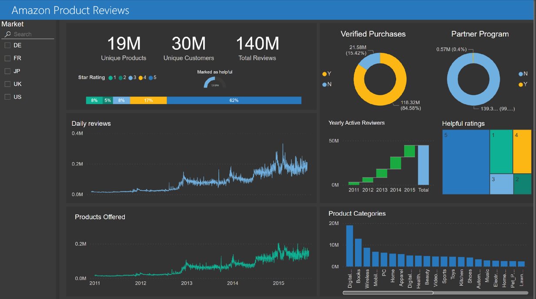The height and width of the screenshot is (299, 536).
Task: Select the 62% segment of the star rating bar
Action: point(234,100)
